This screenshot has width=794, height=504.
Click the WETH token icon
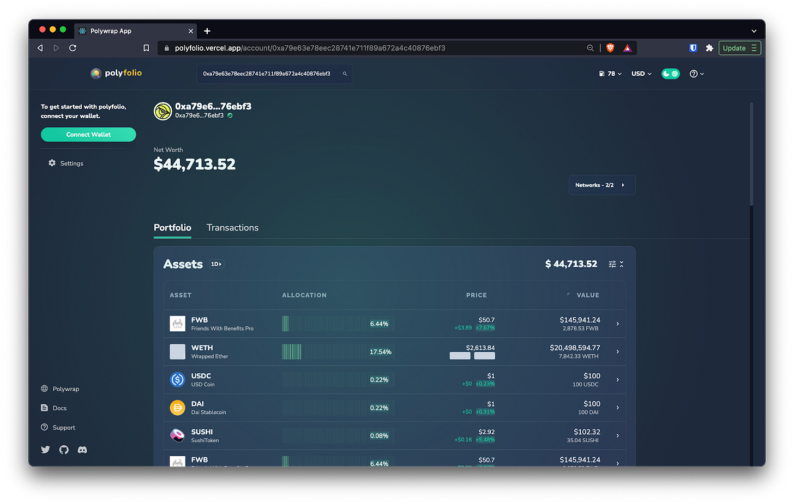[177, 351]
